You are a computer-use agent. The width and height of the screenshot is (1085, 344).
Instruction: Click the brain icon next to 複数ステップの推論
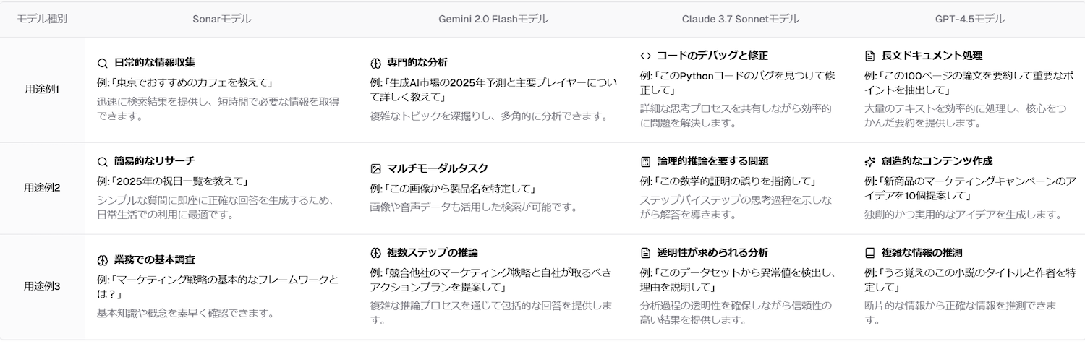[375, 253]
